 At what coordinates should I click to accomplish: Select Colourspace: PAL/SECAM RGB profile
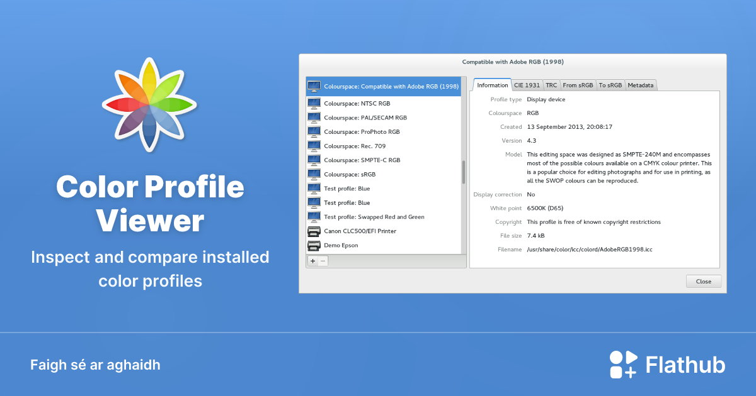(x=365, y=118)
